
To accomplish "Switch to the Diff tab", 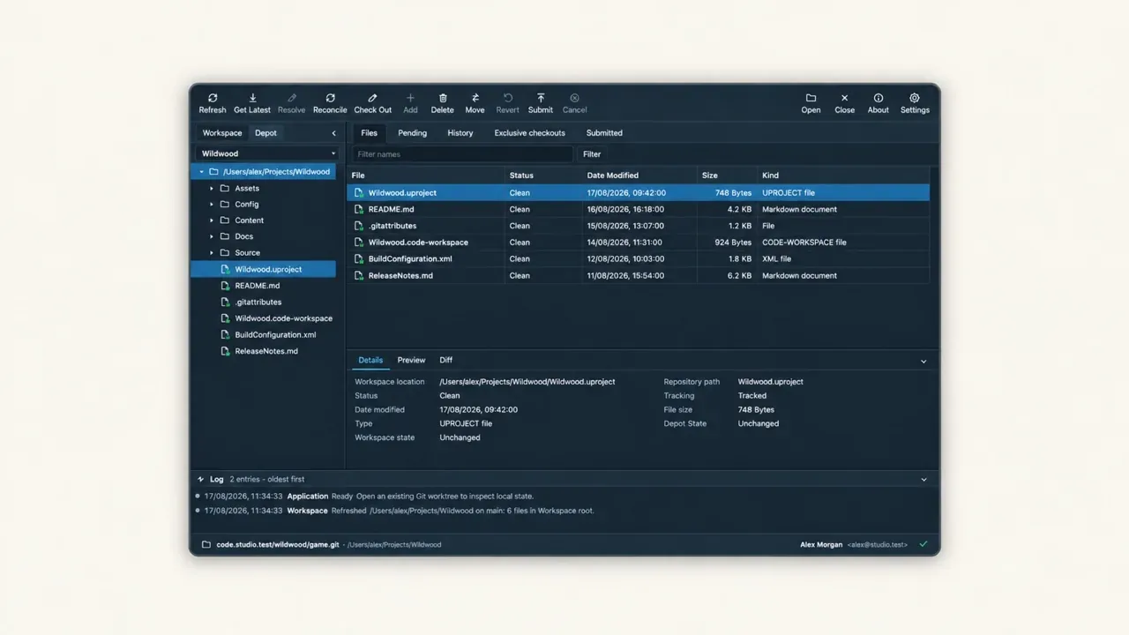I will 446,360.
